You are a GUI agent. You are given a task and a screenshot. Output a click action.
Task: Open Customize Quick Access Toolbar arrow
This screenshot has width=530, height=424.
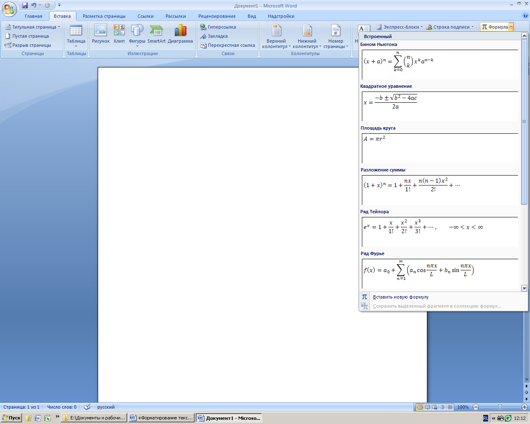(x=60, y=5)
